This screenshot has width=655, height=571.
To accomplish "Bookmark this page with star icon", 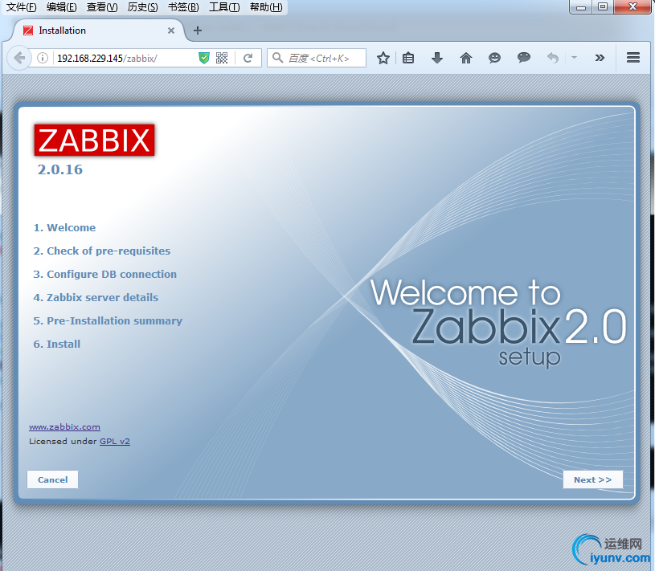I will click(383, 58).
